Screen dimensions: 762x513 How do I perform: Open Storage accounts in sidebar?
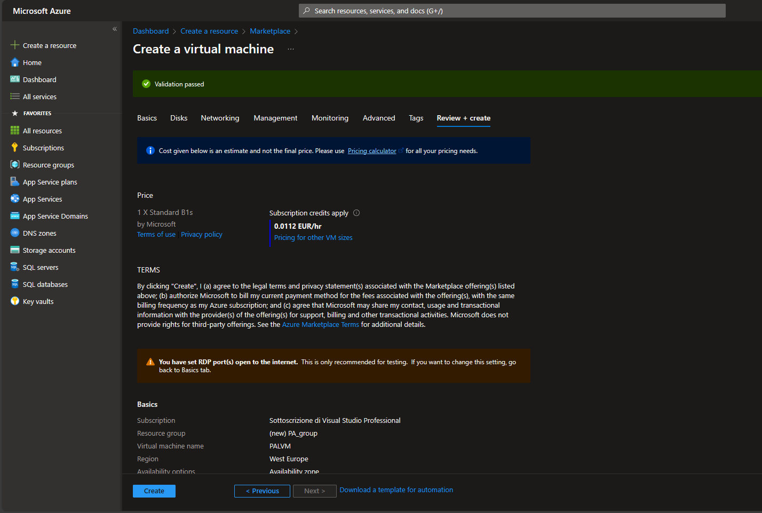click(x=49, y=250)
